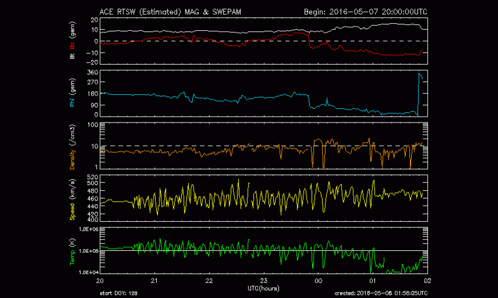Click the 1.0E+06 tick on Temp axis

tap(87, 229)
